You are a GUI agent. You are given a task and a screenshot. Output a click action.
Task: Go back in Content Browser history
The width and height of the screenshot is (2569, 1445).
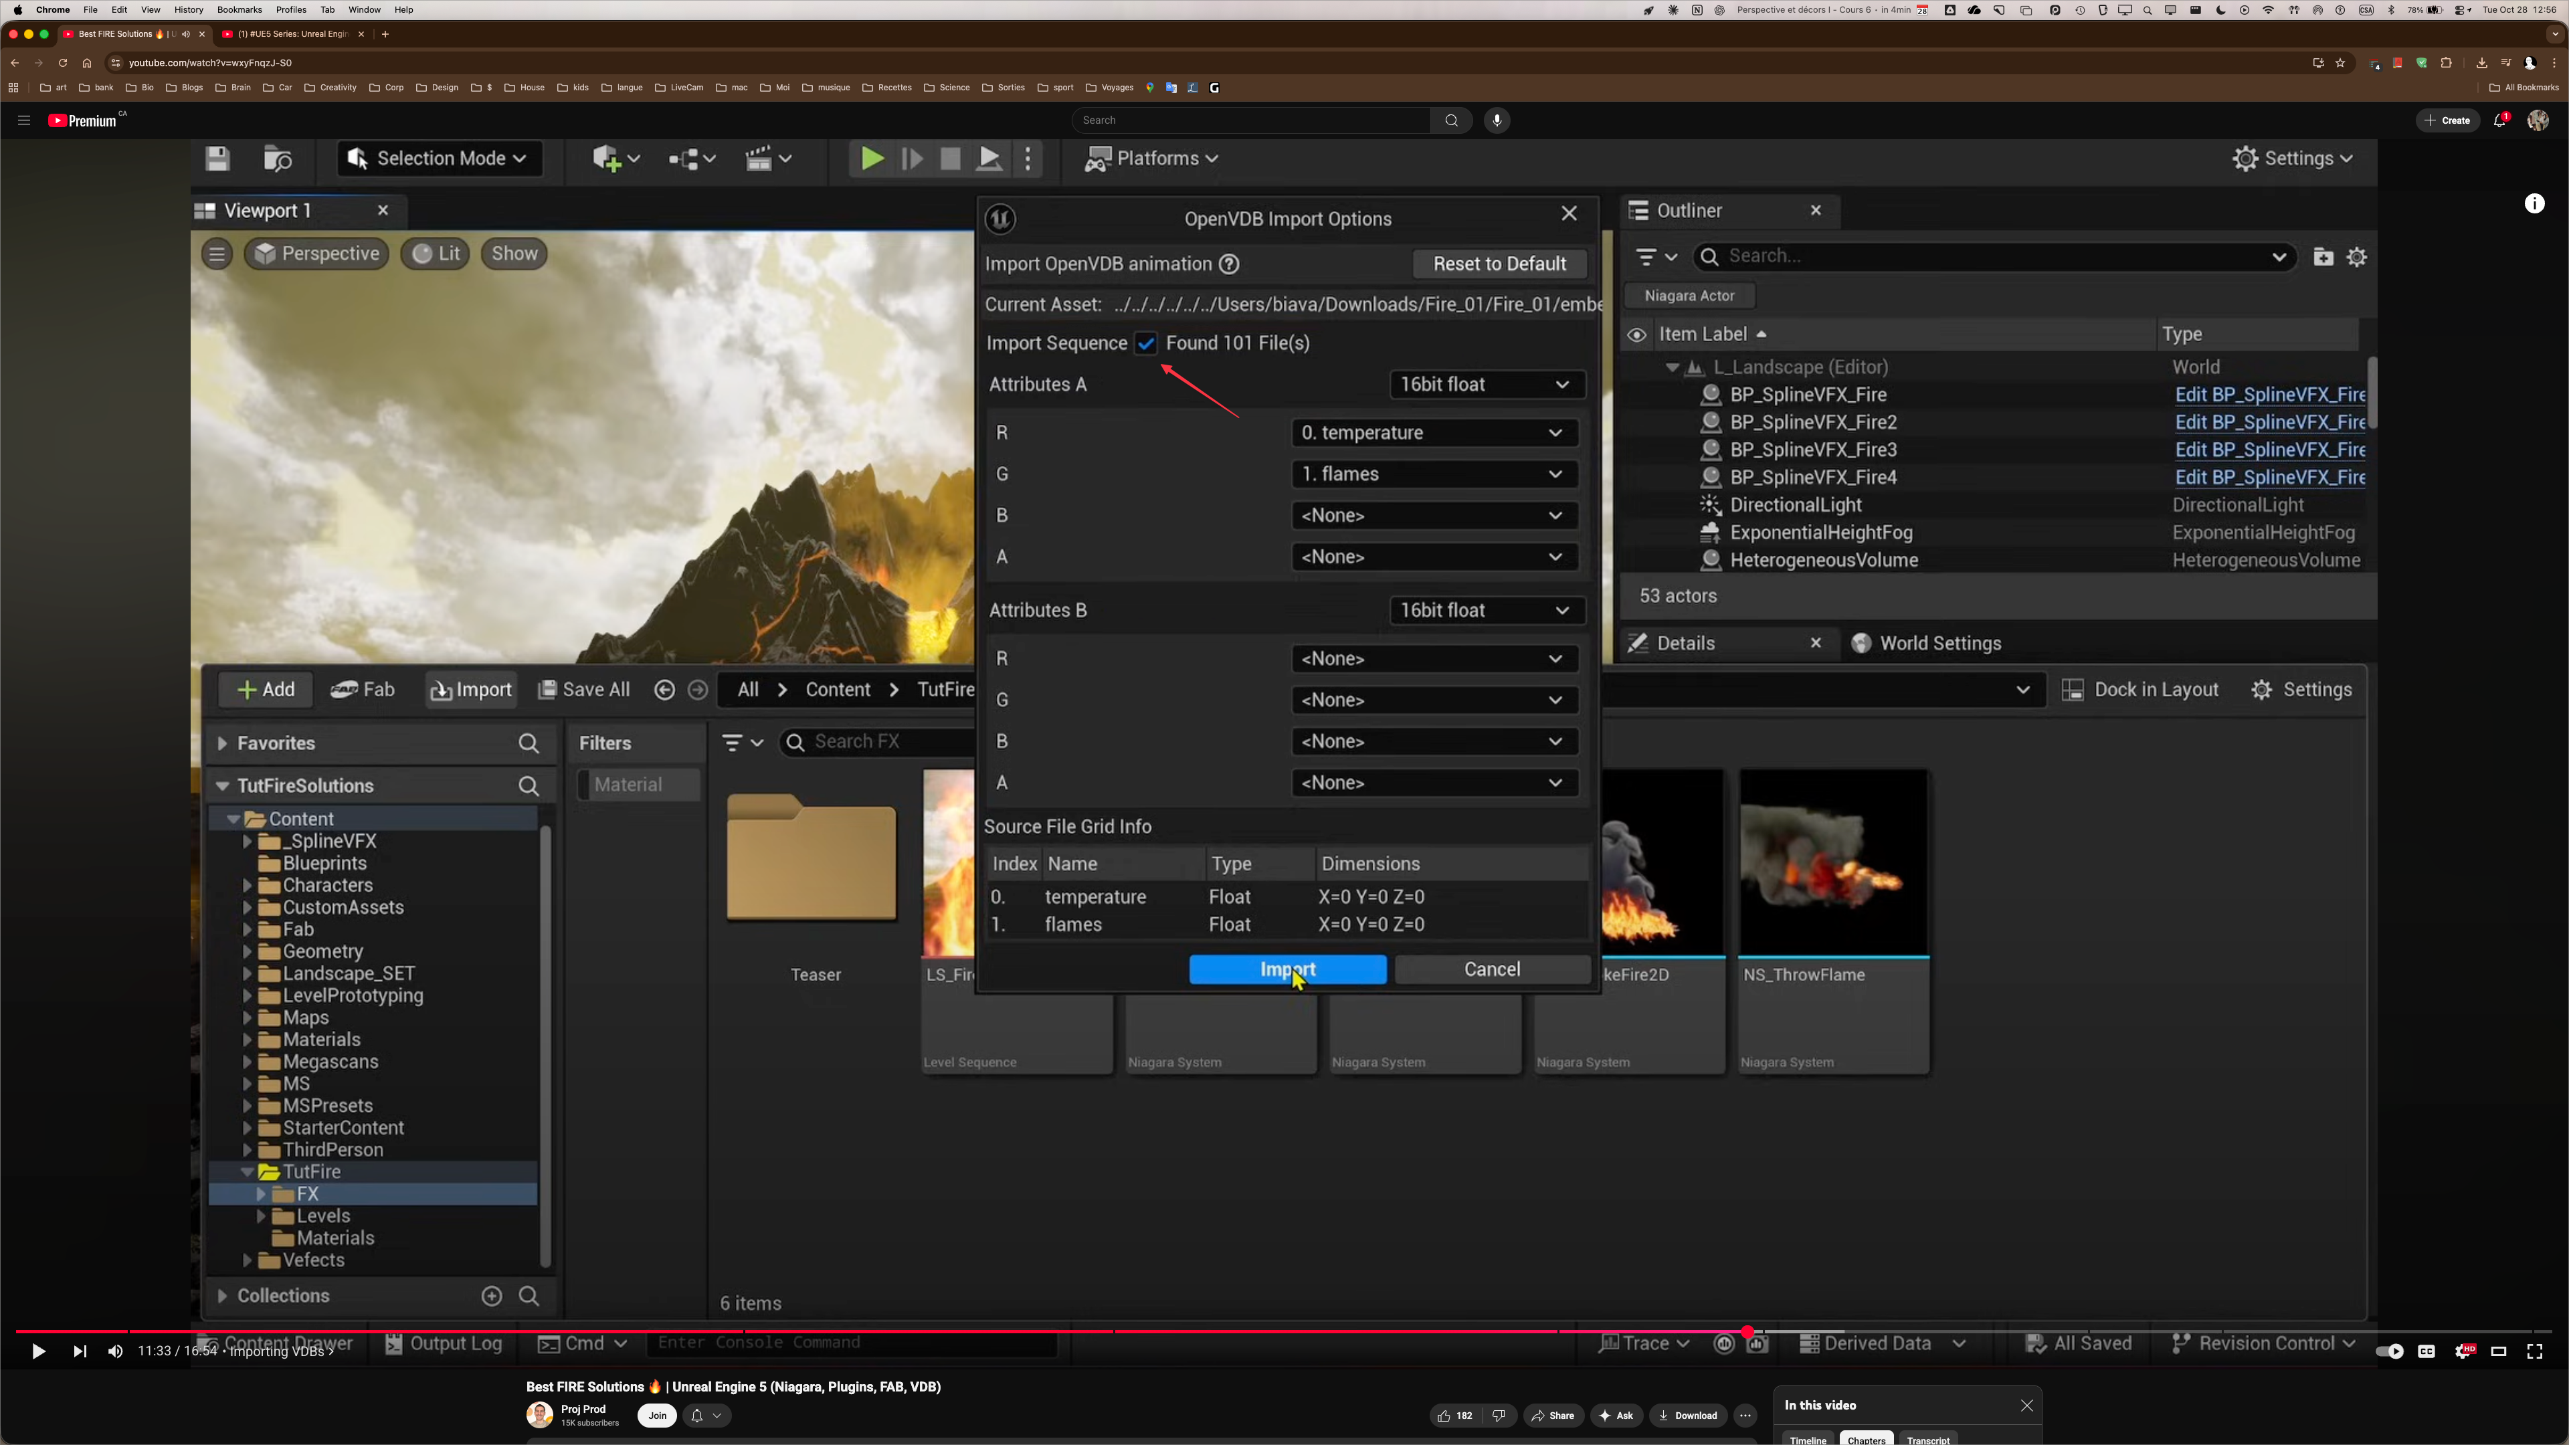pos(664,690)
